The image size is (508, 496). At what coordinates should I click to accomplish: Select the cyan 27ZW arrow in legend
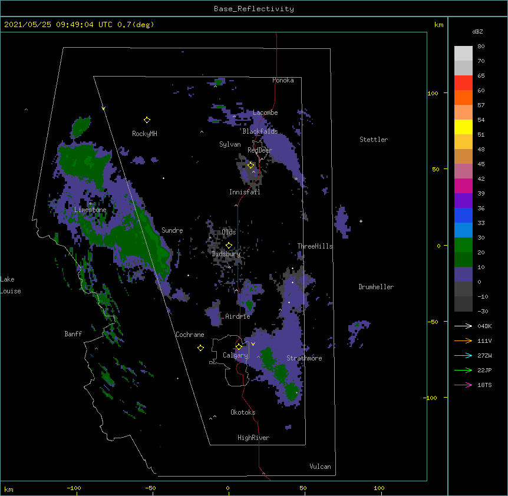[x=463, y=355]
